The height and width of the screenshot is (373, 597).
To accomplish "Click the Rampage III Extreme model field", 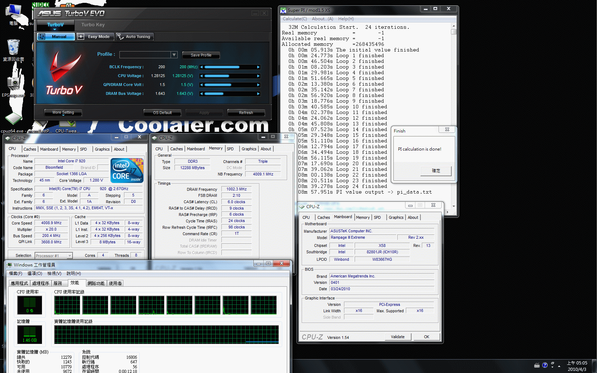I will pos(363,238).
